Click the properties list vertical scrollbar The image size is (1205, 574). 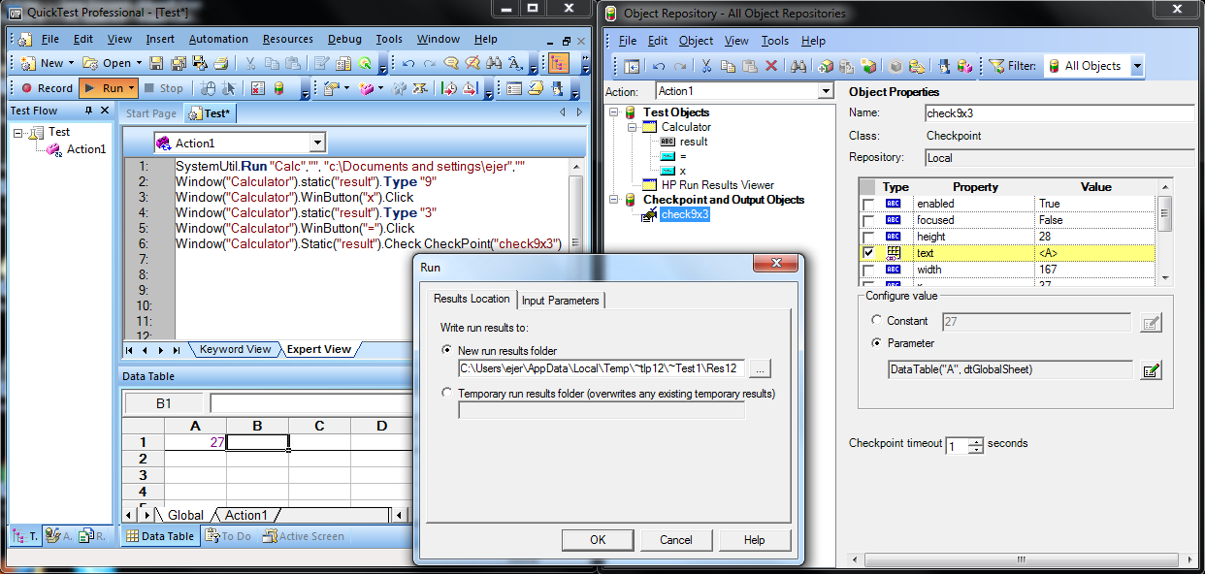(1165, 234)
